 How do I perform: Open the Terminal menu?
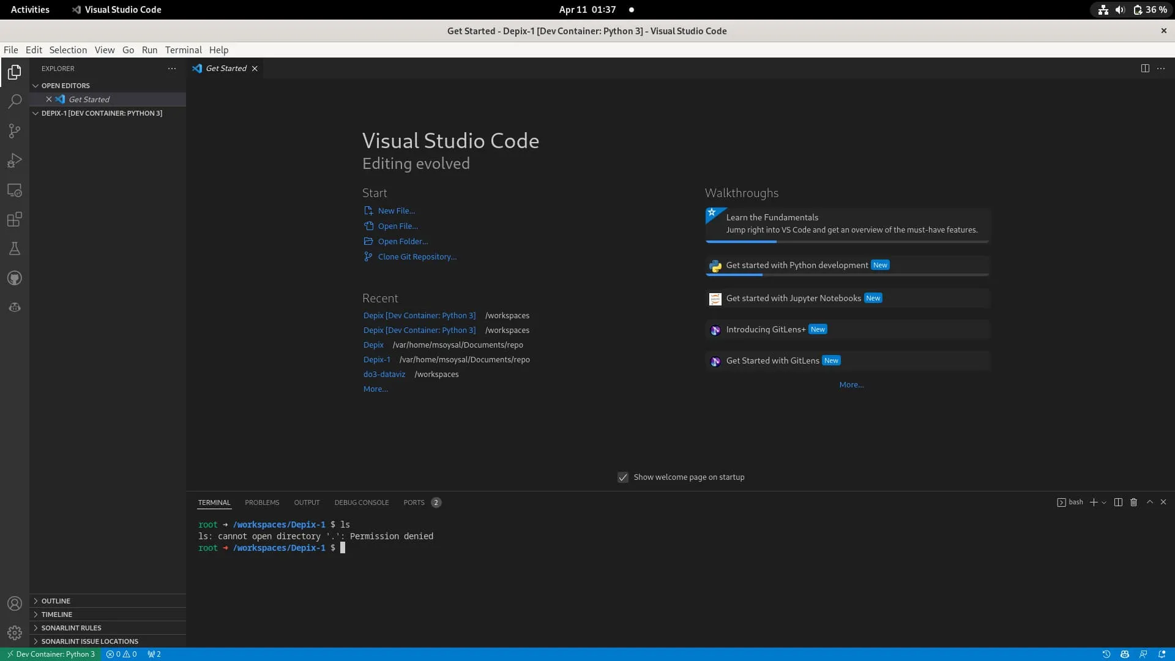coord(183,50)
